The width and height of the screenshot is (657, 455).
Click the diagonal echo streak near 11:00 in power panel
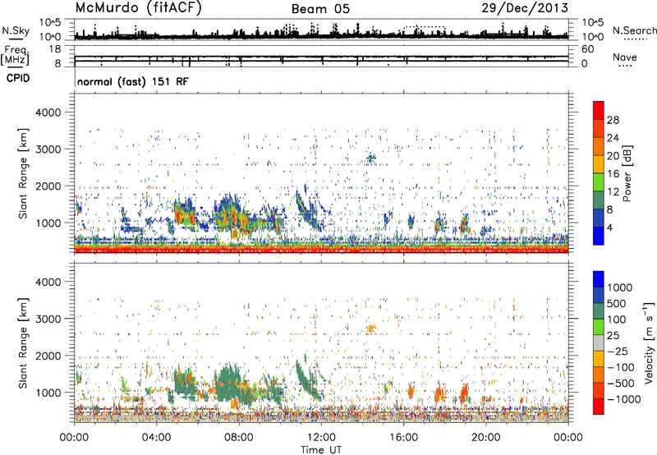pos(307,211)
